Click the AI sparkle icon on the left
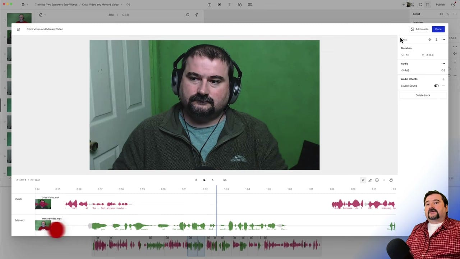This screenshot has height=259, width=460. click(196, 15)
